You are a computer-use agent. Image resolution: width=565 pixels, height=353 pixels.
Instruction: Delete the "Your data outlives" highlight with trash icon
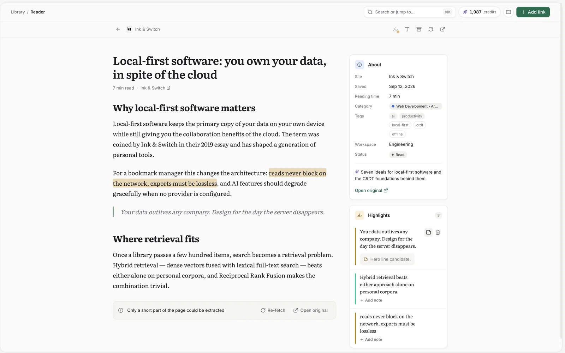438,232
